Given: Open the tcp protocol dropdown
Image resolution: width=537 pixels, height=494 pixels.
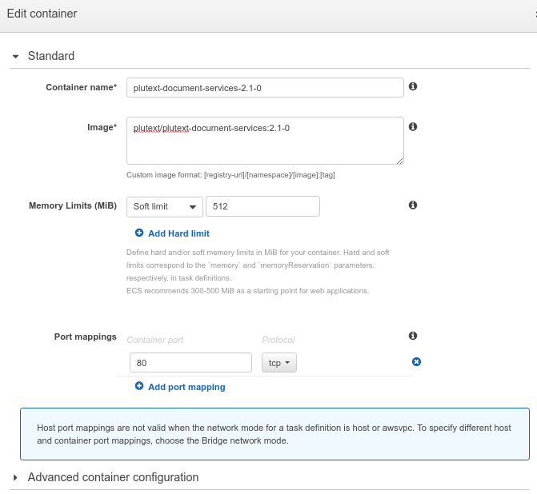Looking at the screenshot, I should pos(279,363).
